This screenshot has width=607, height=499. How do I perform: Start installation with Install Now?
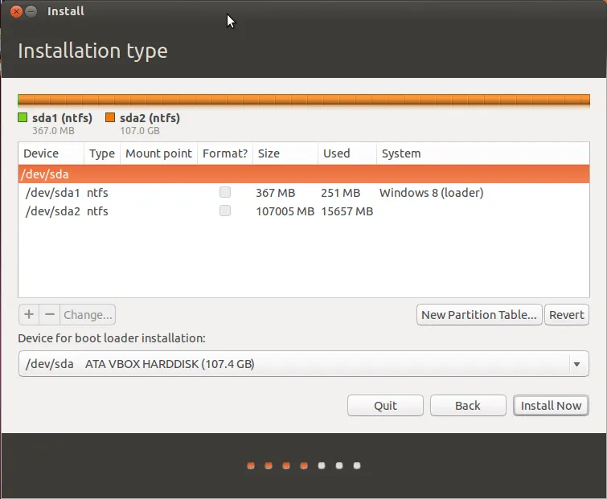click(551, 406)
